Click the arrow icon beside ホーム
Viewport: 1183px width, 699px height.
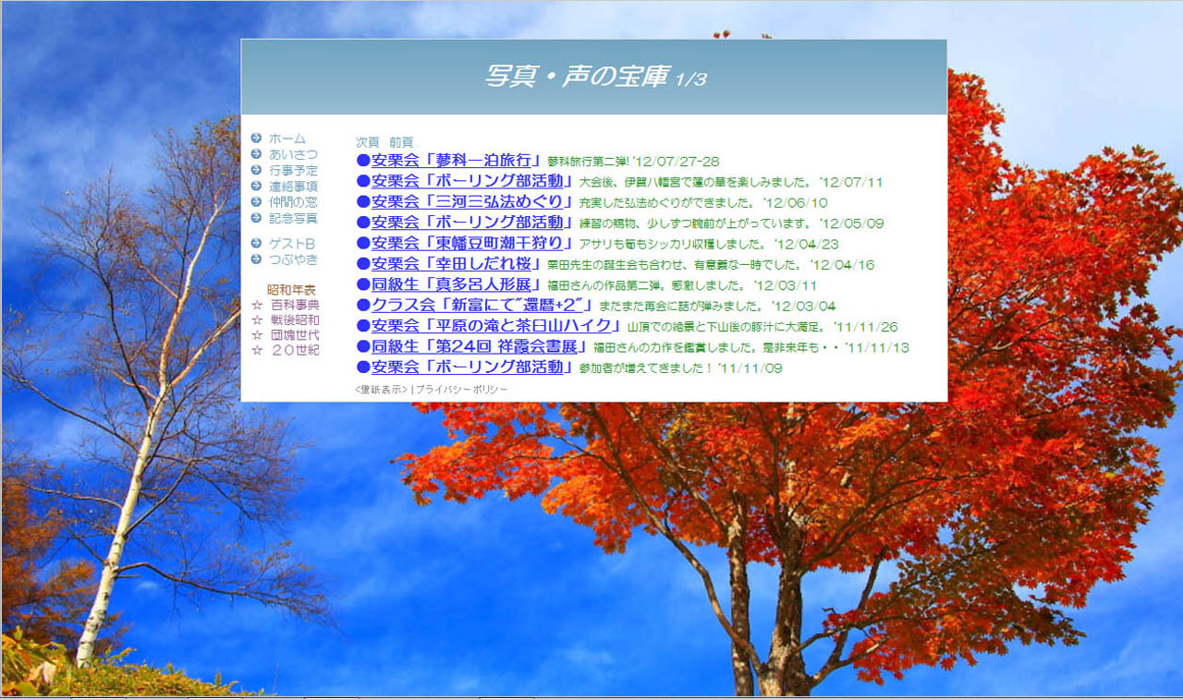coord(256,139)
